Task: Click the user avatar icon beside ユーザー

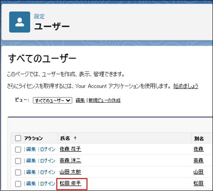Action: 20,22
